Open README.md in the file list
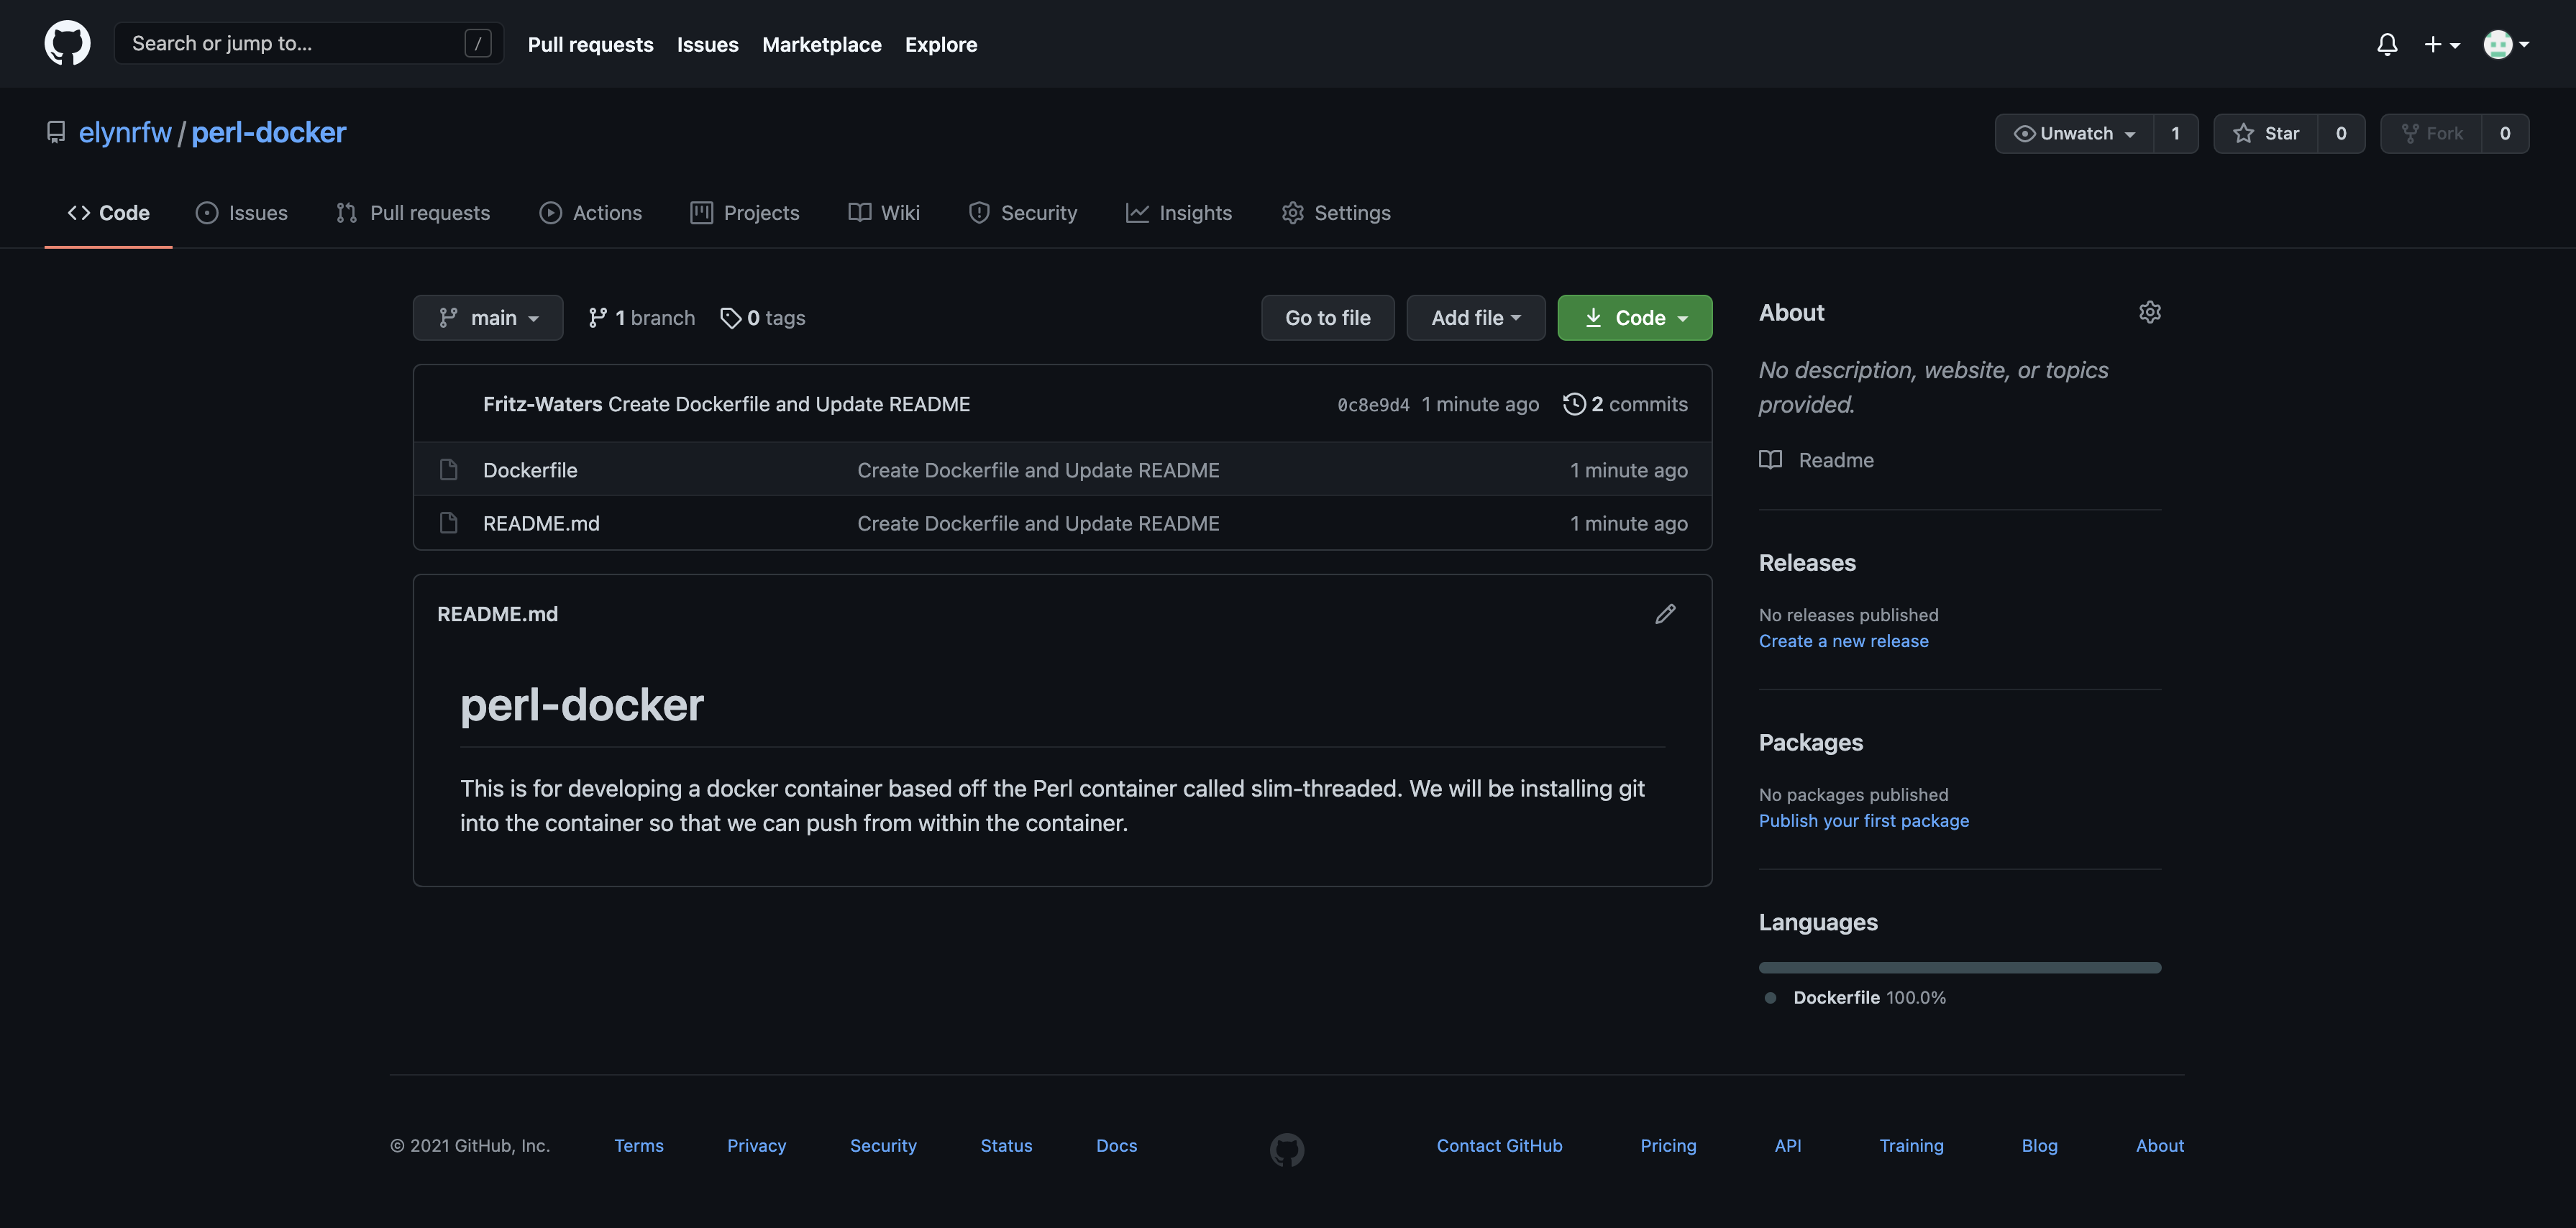The height and width of the screenshot is (1228, 2576). (x=541, y=524)
